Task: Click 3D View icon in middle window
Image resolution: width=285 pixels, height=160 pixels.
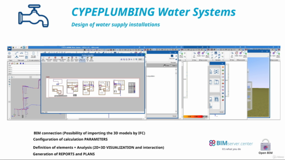Action: tap(194, 54)
